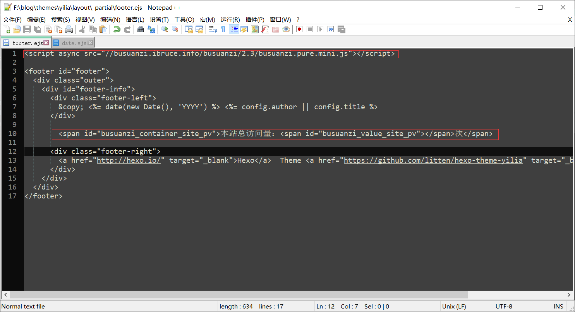Toggle the indent guide button

tap(234, 29)
